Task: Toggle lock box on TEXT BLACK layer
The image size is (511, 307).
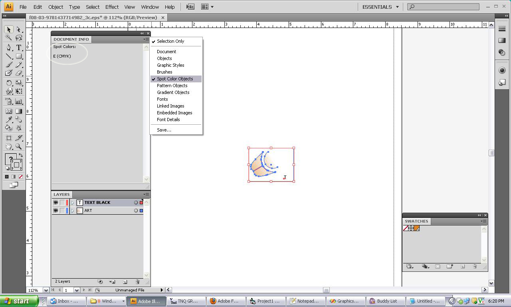Action: point(62,203)
